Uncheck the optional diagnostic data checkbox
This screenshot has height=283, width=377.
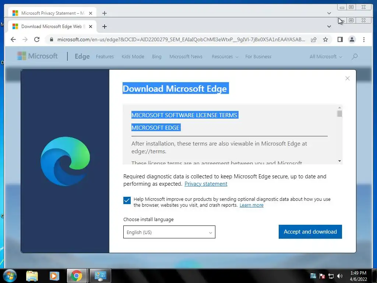click(x=127, y=200)
